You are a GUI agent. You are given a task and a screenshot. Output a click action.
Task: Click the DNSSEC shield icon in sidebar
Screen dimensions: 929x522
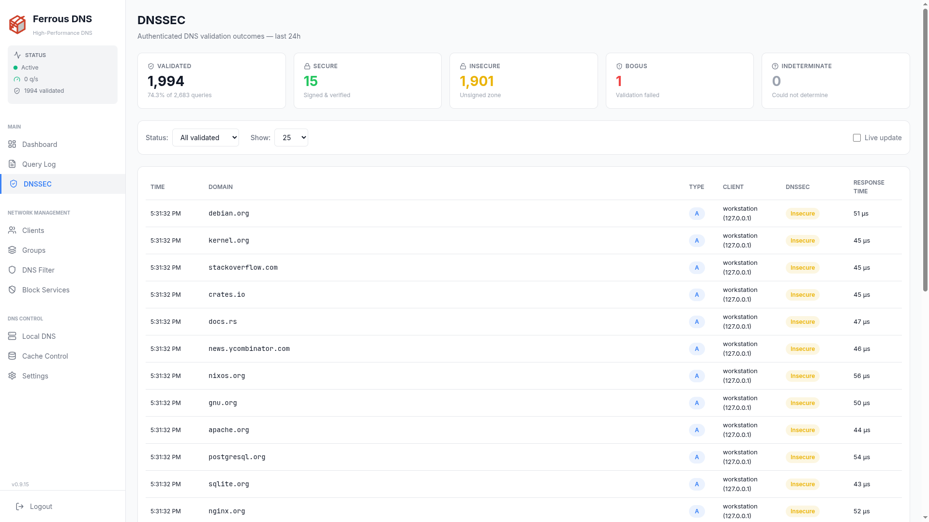pyautogui.click(x=14, y=184)
